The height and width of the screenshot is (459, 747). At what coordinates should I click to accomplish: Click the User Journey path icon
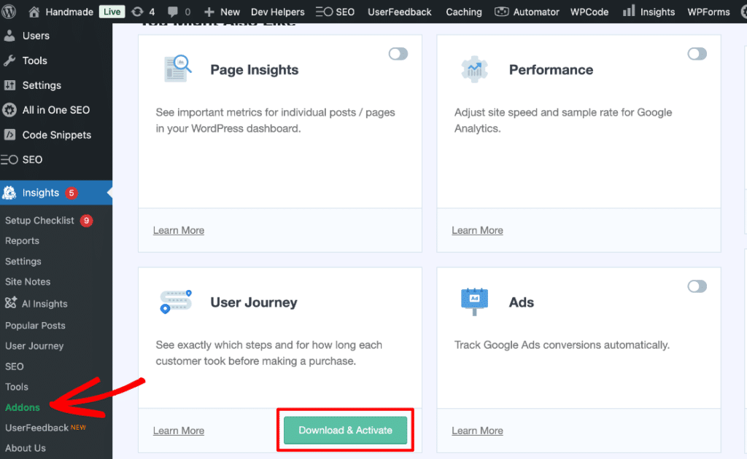click(175, 302)
